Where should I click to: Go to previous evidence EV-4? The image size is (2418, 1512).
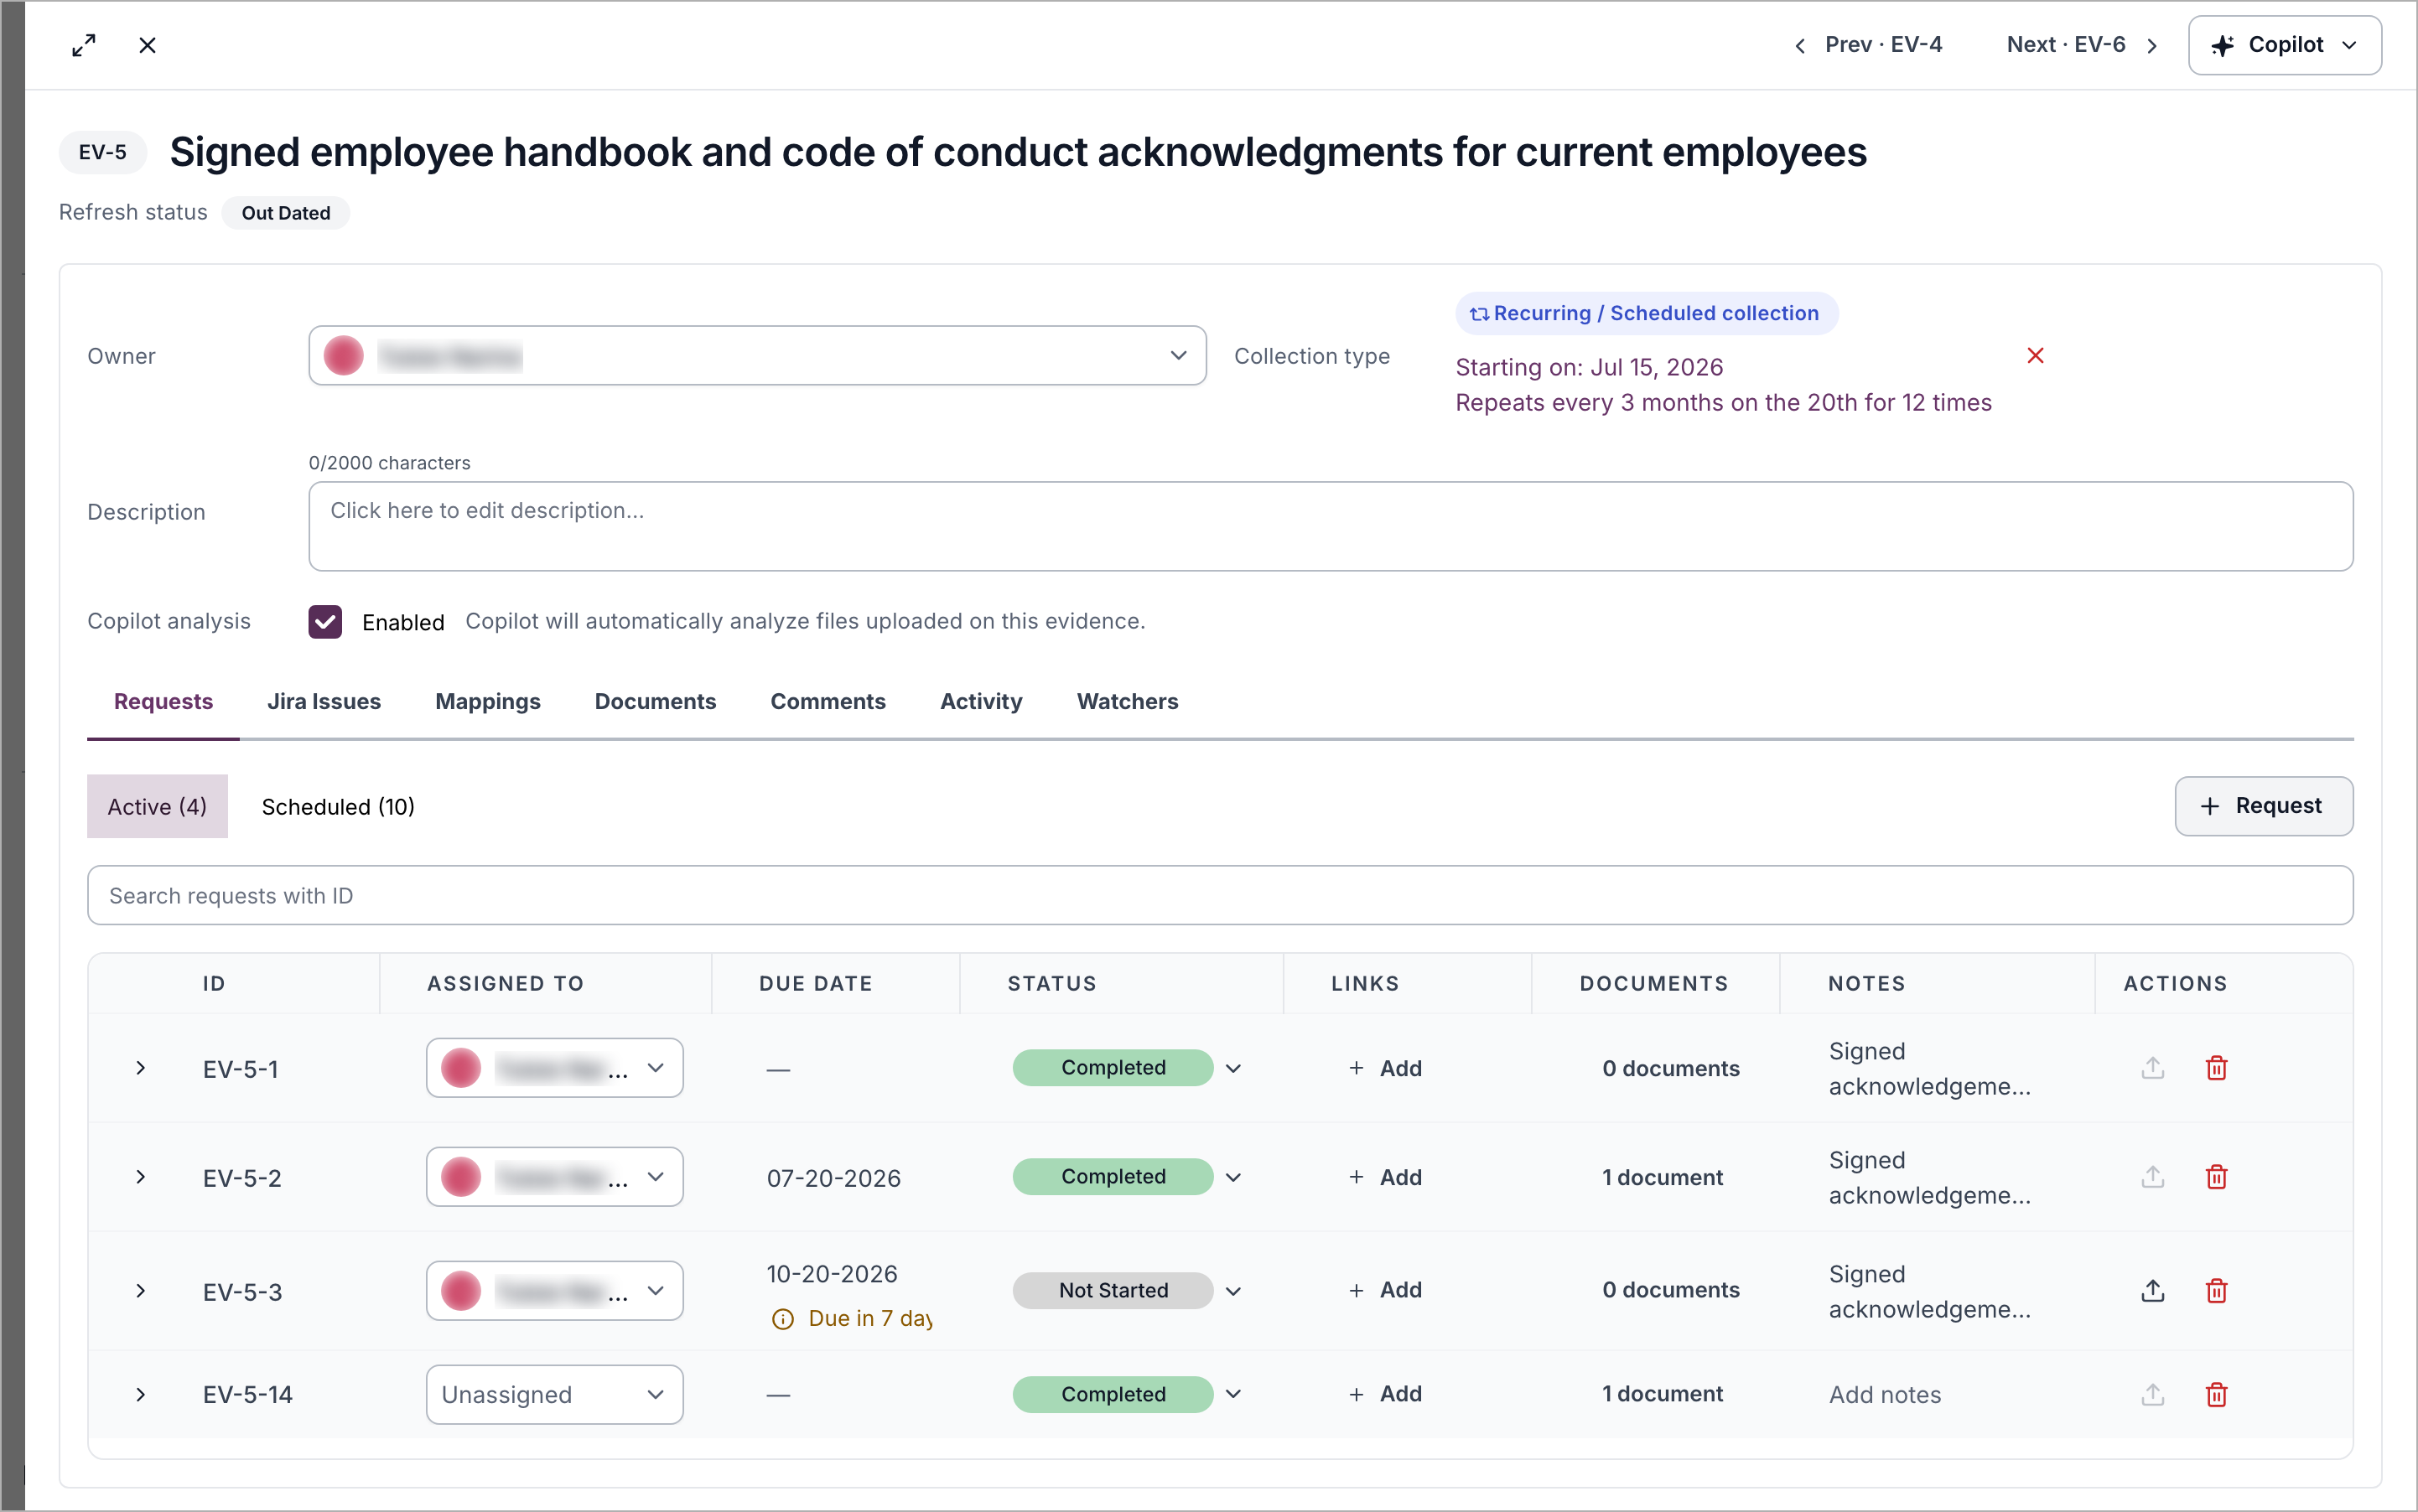coord(1869,45)
